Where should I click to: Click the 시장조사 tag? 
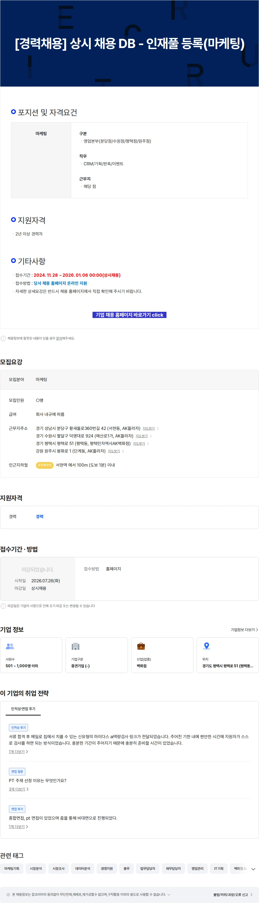[59, 868]
